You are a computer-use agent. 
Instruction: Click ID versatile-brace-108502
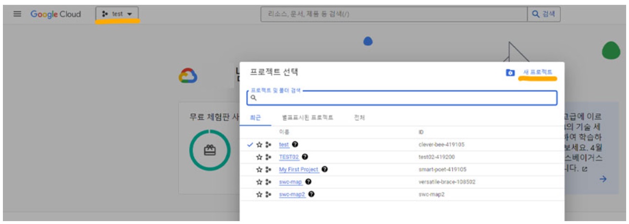coord(446,182)
